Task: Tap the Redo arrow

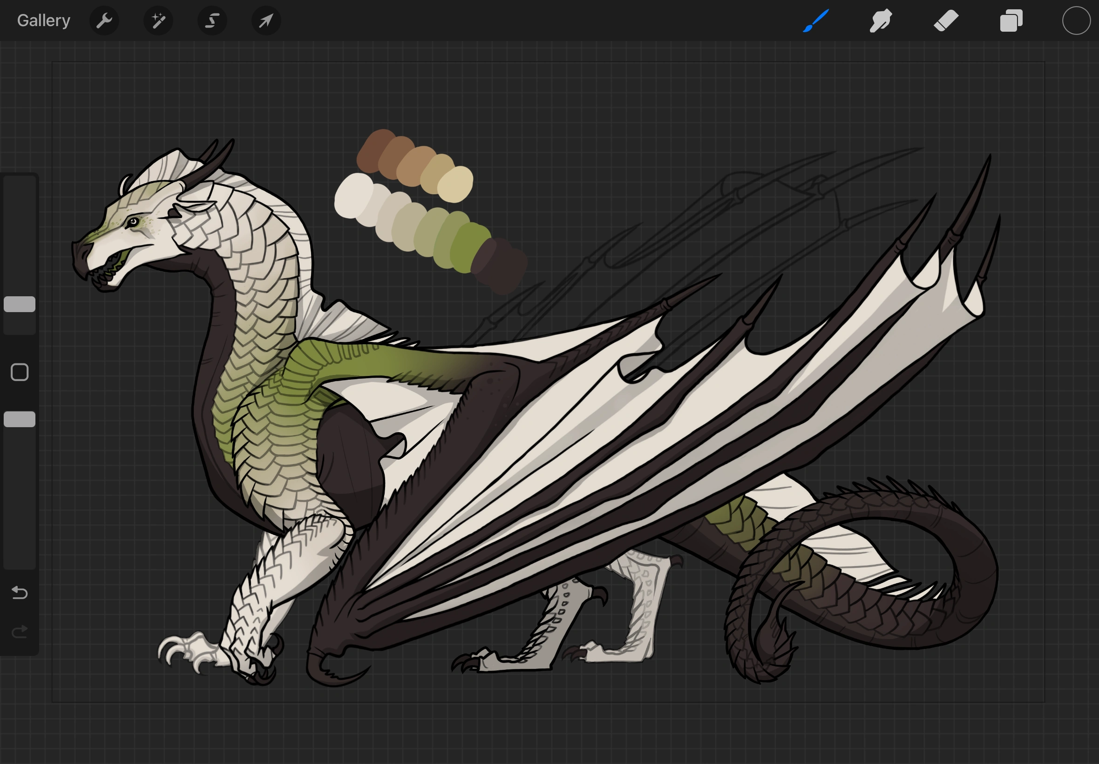Action: click(20, 632)
